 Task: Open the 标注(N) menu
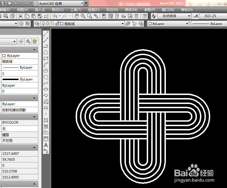coord(112,10)
